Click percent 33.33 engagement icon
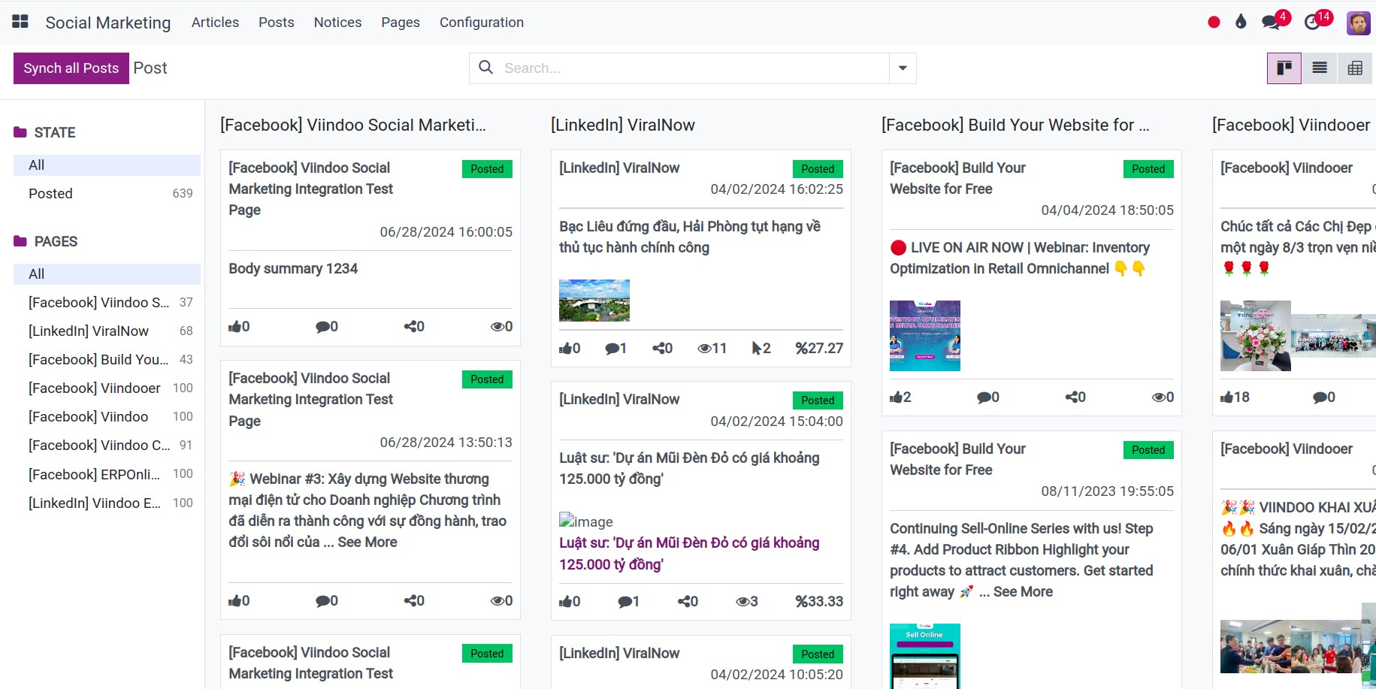 (800, 601)
